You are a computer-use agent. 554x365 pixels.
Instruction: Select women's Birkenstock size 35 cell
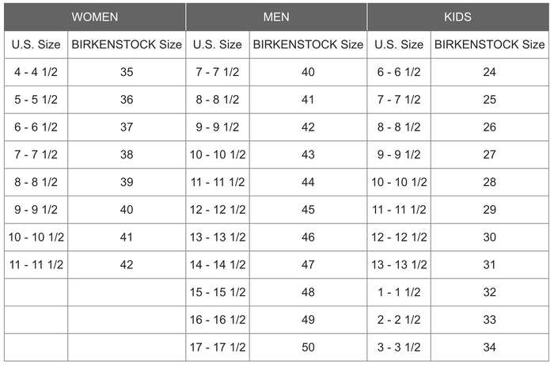coord(127,72)
